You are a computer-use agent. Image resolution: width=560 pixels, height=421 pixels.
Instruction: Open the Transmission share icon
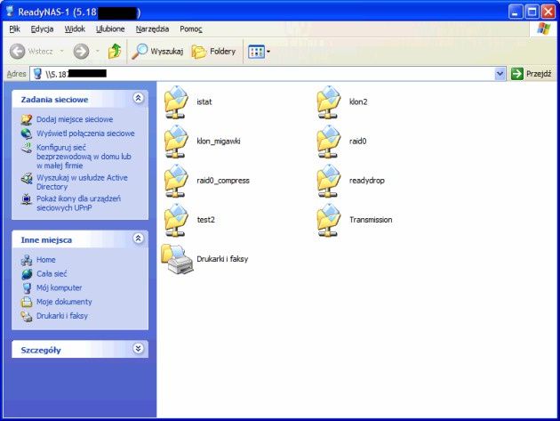tap(329, 220)
